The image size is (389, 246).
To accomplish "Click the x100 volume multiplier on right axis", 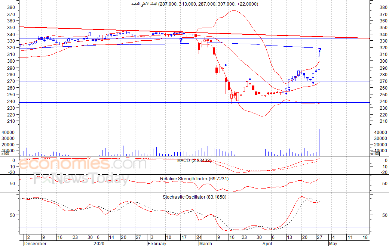I will pyautogui.click(x=375, y=154).
